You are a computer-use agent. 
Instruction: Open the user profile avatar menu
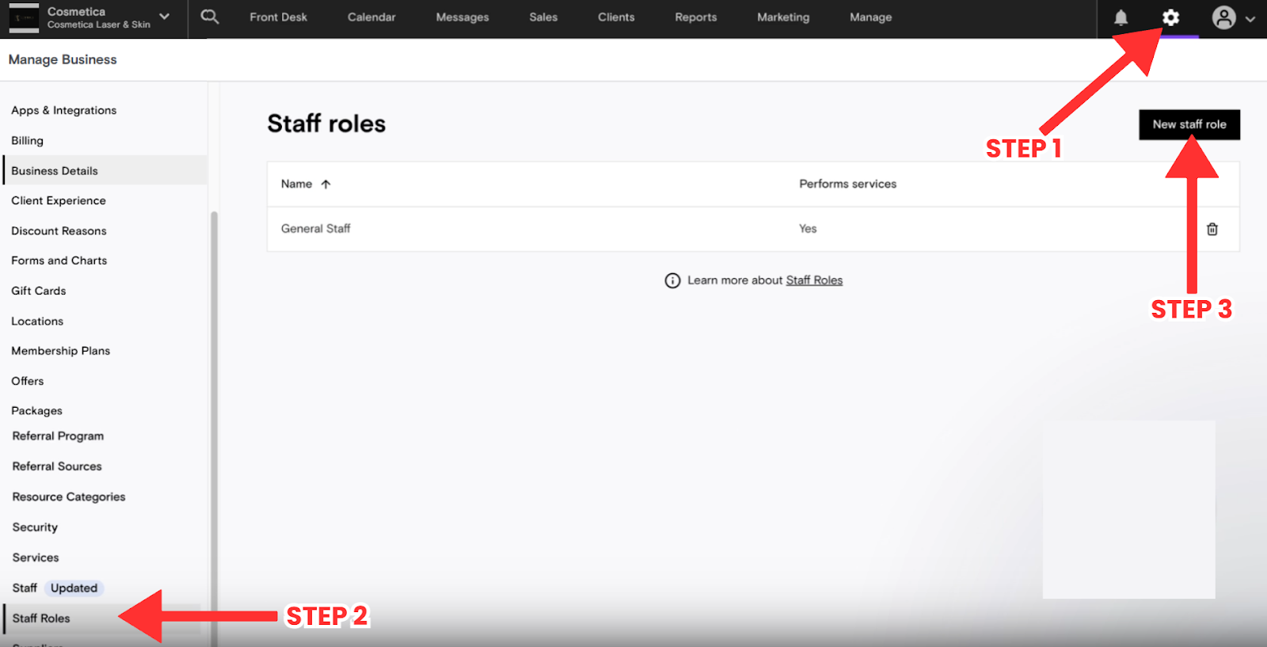click(1223, 17)
